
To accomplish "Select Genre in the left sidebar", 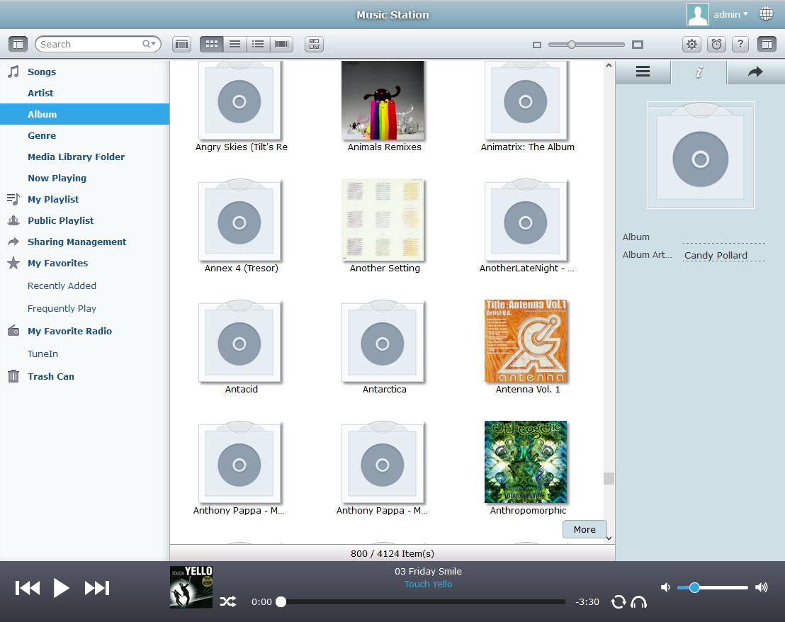I will pyautogui.click(x=42, y=135).
